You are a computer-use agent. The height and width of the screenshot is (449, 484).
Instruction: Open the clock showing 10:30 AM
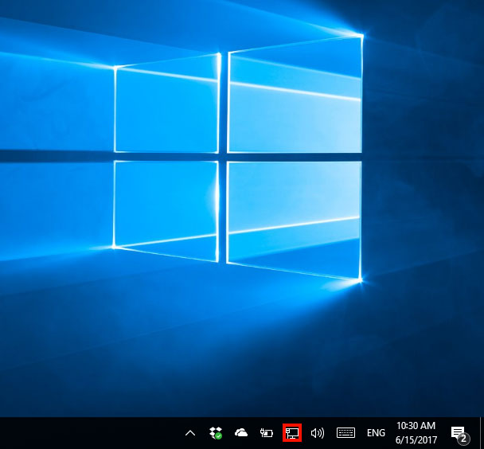(416, 432)
